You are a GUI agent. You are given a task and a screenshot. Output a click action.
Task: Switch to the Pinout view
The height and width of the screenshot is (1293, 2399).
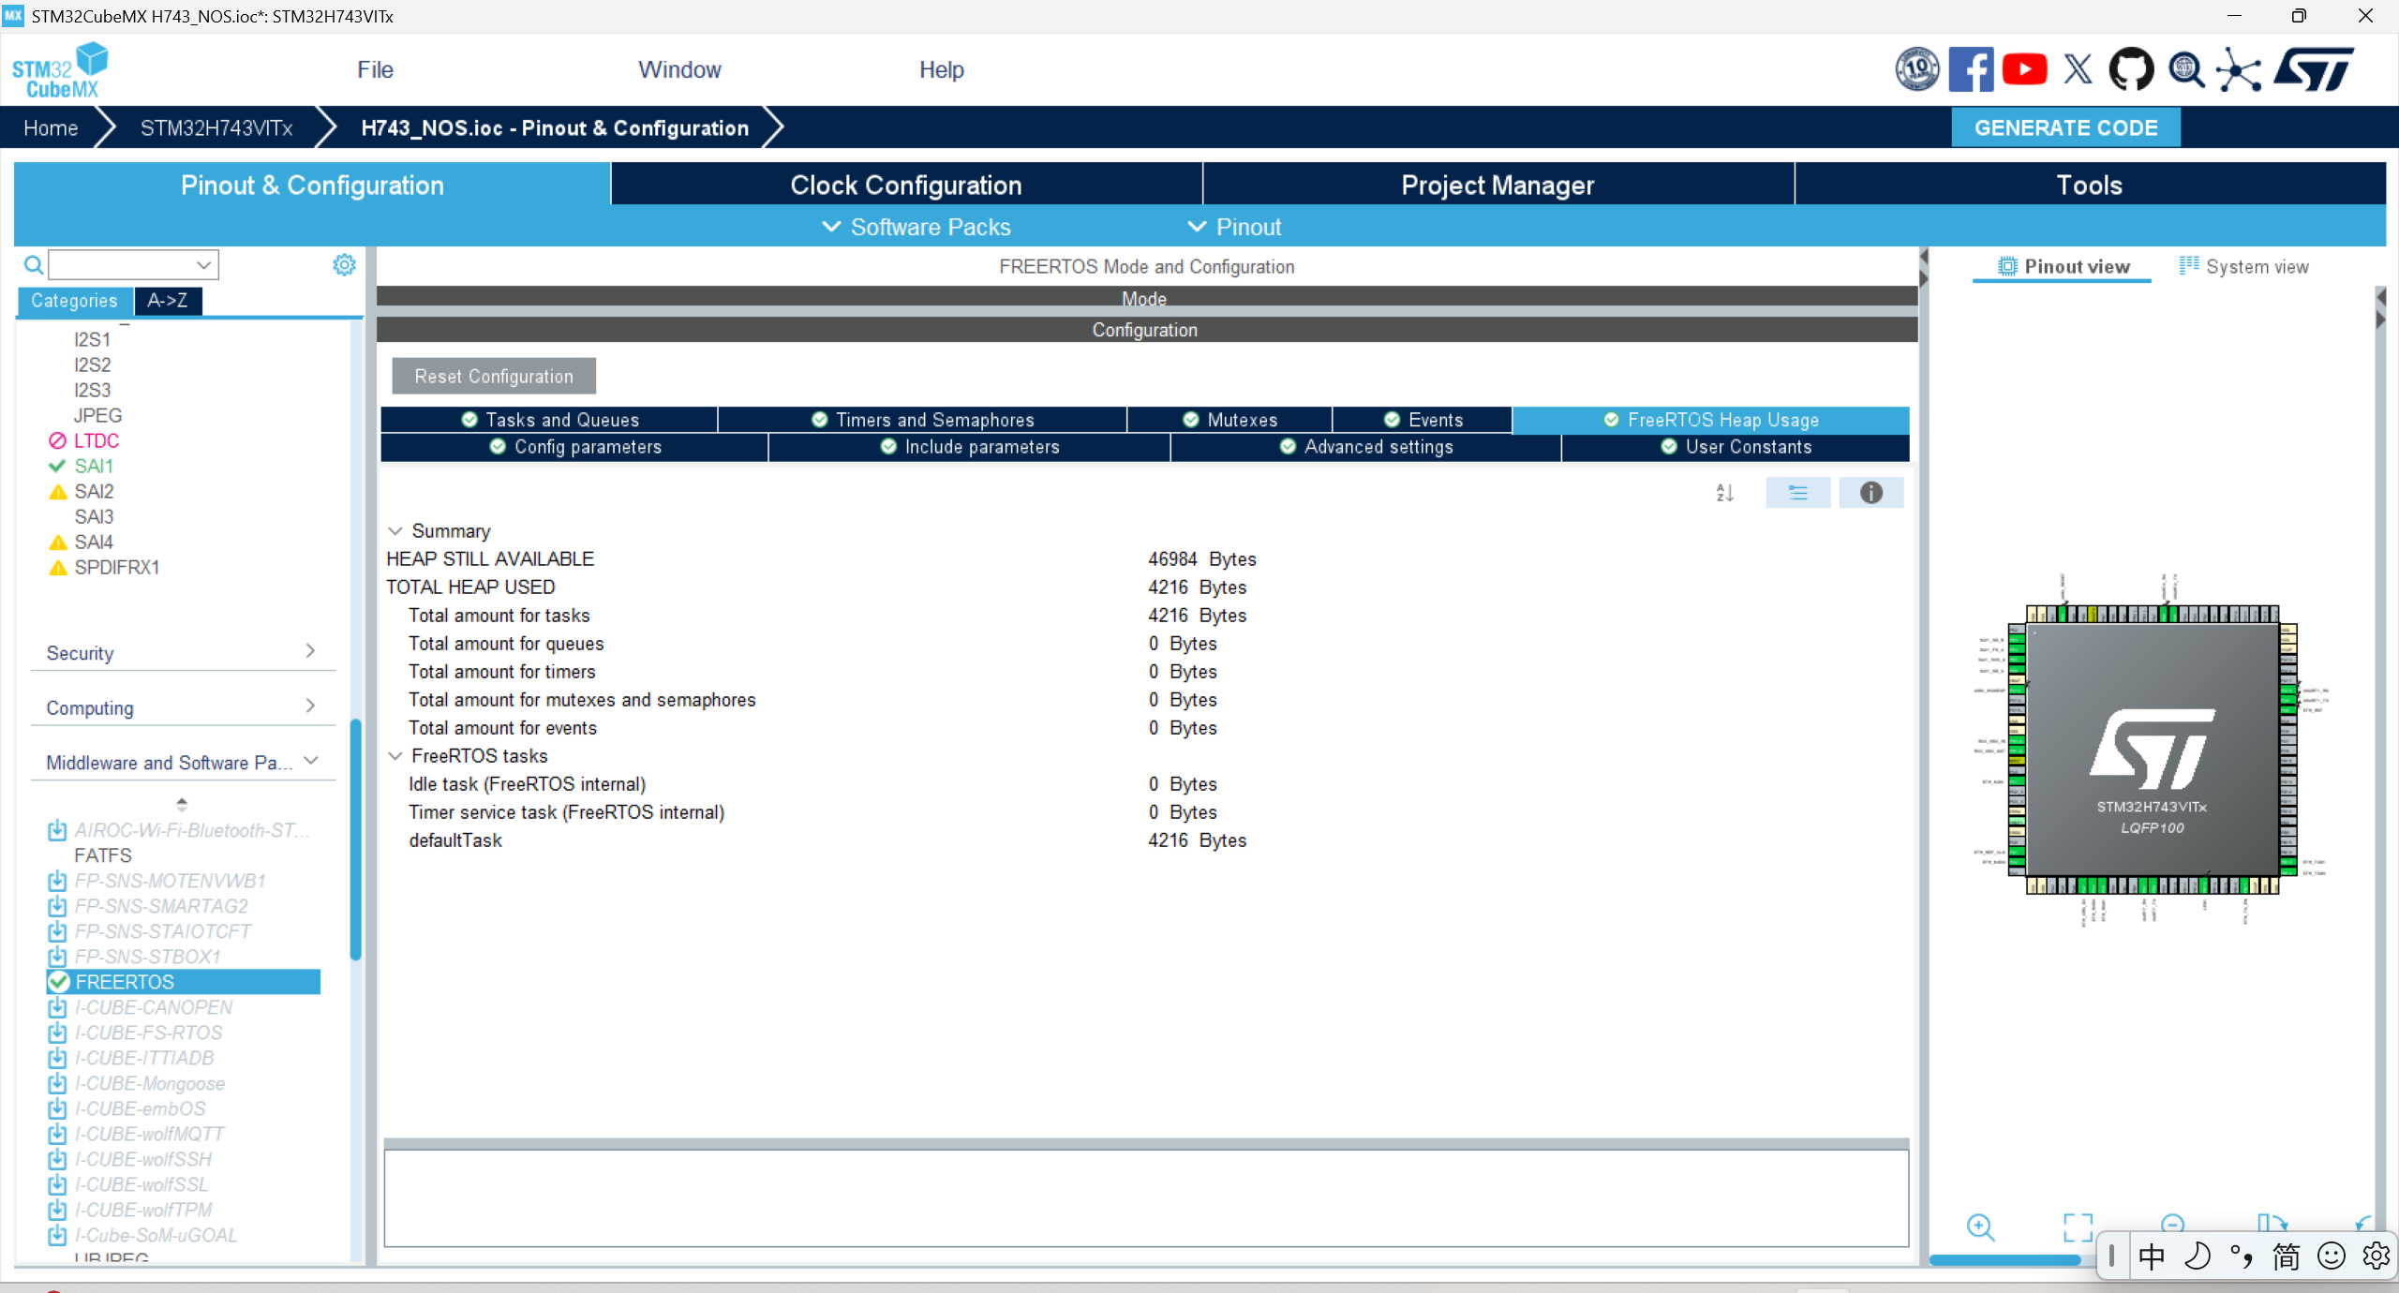click(2063, 267)
